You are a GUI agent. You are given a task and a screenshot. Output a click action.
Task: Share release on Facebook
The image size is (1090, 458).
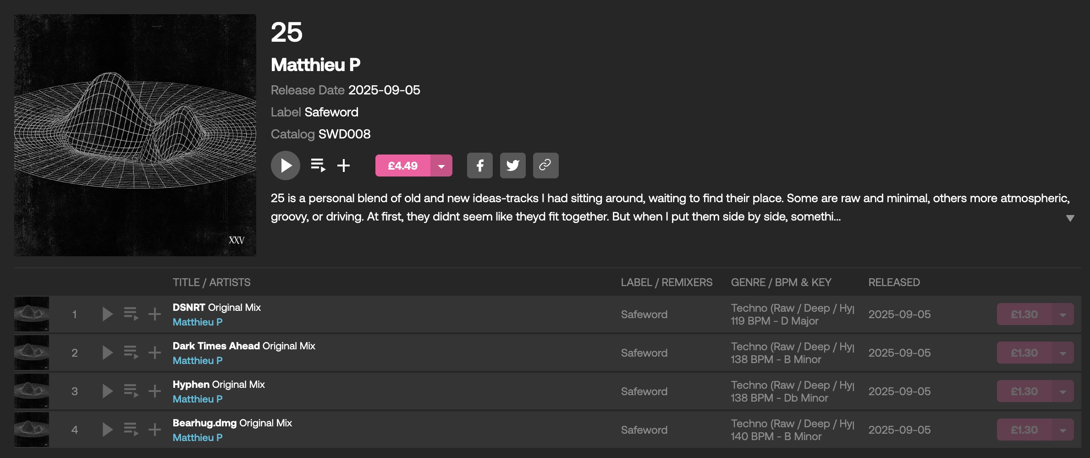pos(479,166)
